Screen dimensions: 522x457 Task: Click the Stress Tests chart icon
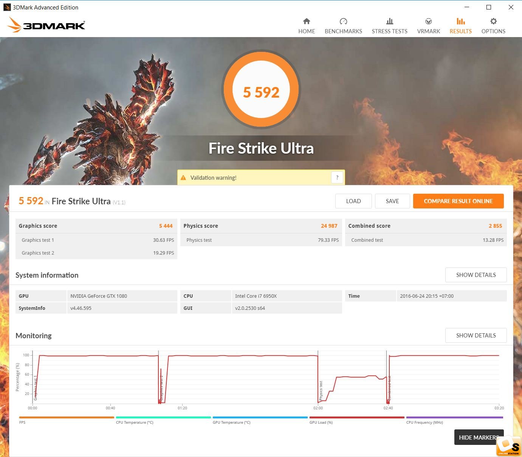[x=390, y=21]
